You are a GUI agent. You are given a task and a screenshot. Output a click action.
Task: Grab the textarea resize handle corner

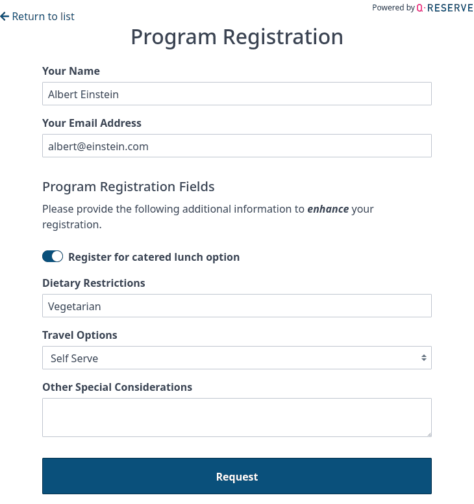pyautogui.click(x=428, y=433)
